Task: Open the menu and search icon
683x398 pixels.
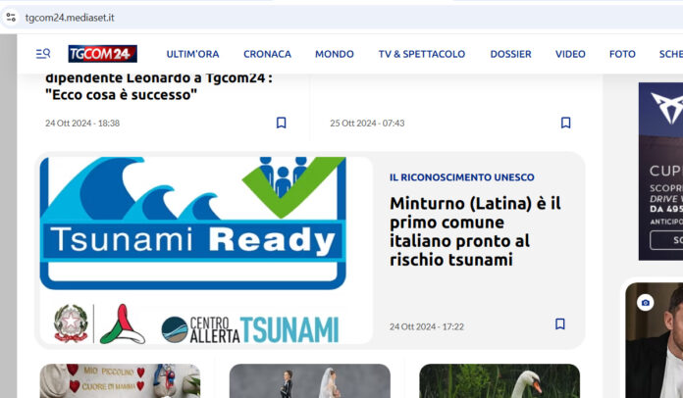Action: 43,54
